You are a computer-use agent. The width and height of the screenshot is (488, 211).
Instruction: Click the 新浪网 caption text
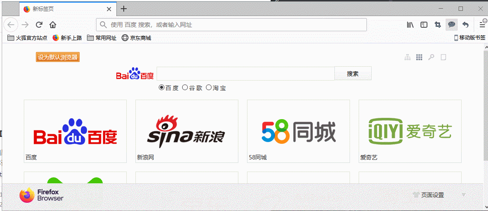[x=145, y=158]
